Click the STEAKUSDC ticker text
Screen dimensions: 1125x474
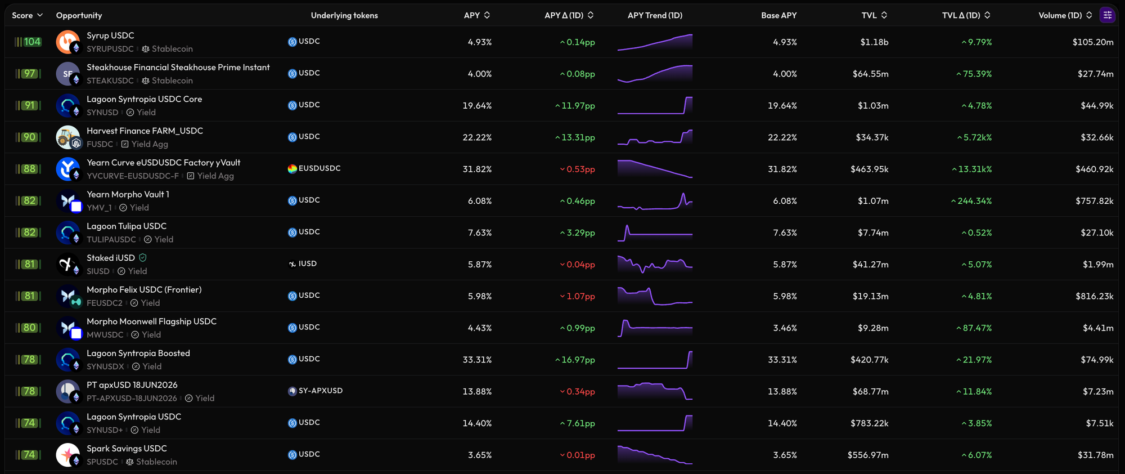110,81
